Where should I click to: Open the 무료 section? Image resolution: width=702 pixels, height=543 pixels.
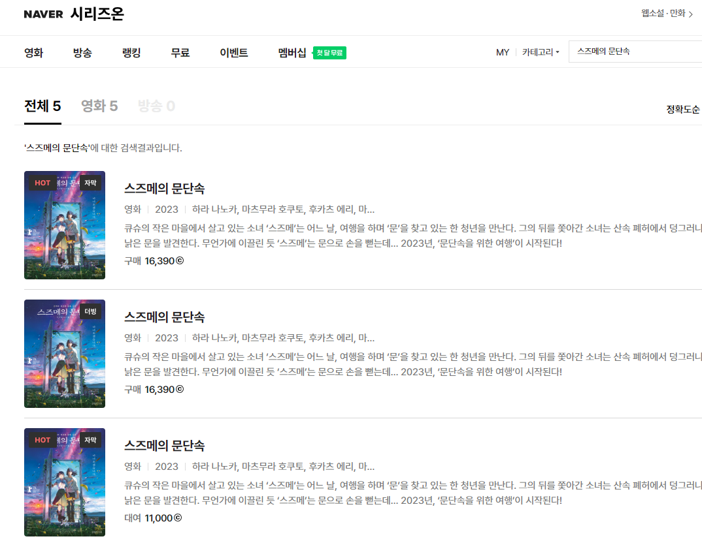[x=178, y=53]
